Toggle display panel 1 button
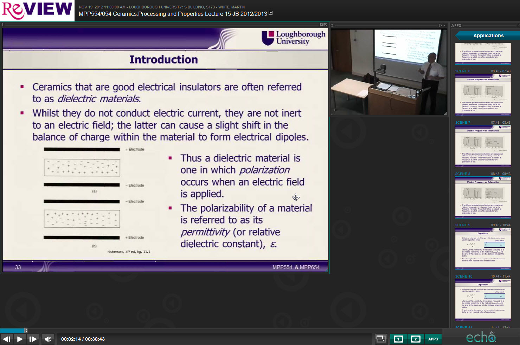 coord(398,339)
